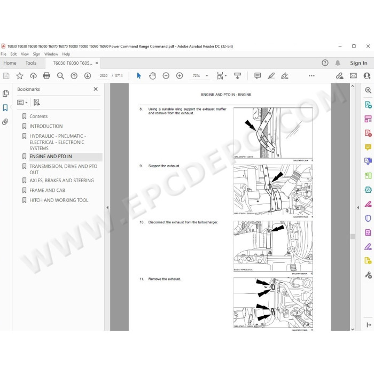The width and height of the screenshot is (374, 374).
Task: Open the More Tools wrench in sidebar
Action: pyautogui.click(x=368, y=275)
